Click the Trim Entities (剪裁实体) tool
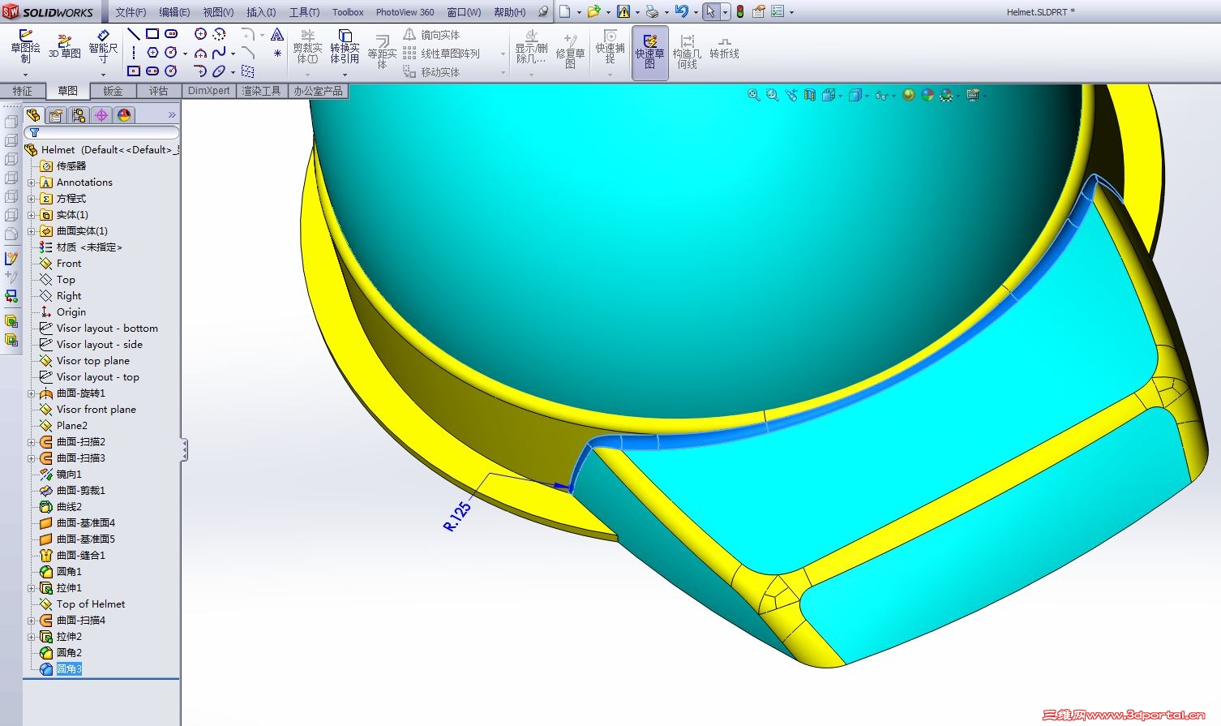The width and height of the screenshot is (1221, 726). [307, 47]
